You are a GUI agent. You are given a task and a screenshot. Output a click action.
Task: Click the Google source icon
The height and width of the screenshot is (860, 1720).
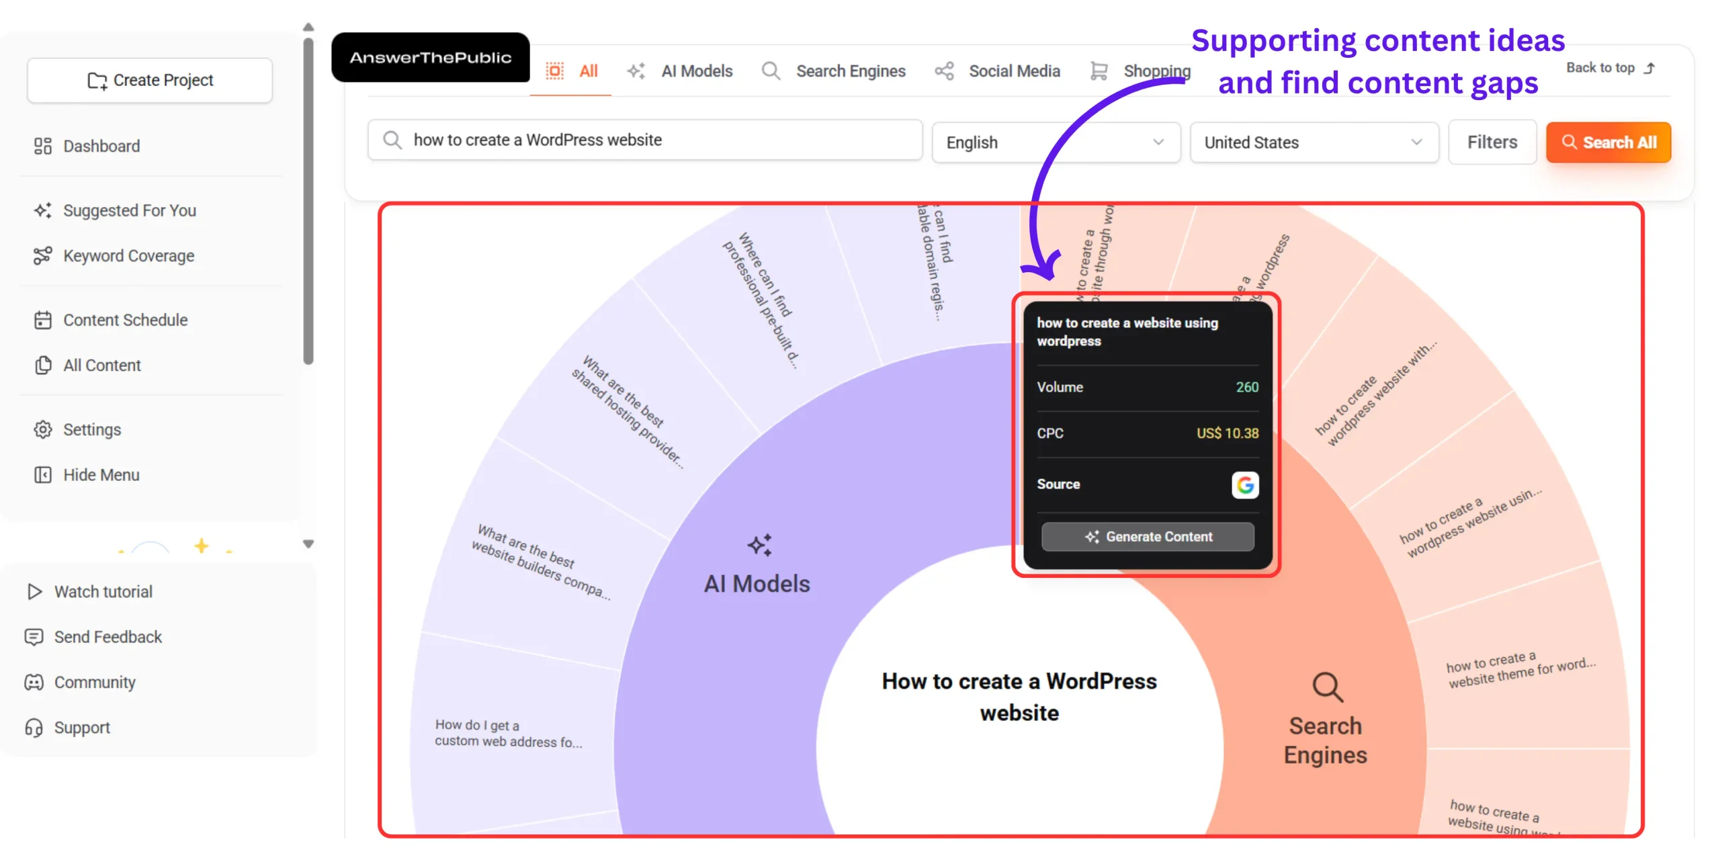tap(1245, 484)
